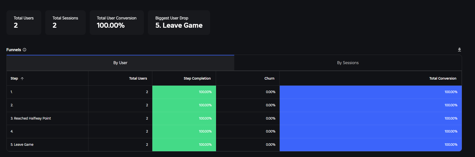Click the Step Completion column header
Screen dimensions: 475x157
click(197, 78)
